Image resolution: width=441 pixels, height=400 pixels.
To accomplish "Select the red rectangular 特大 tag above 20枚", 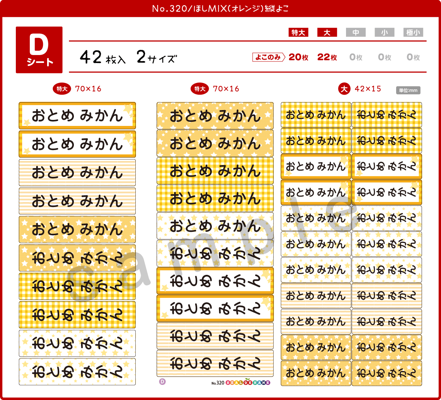I will [299, 32].
